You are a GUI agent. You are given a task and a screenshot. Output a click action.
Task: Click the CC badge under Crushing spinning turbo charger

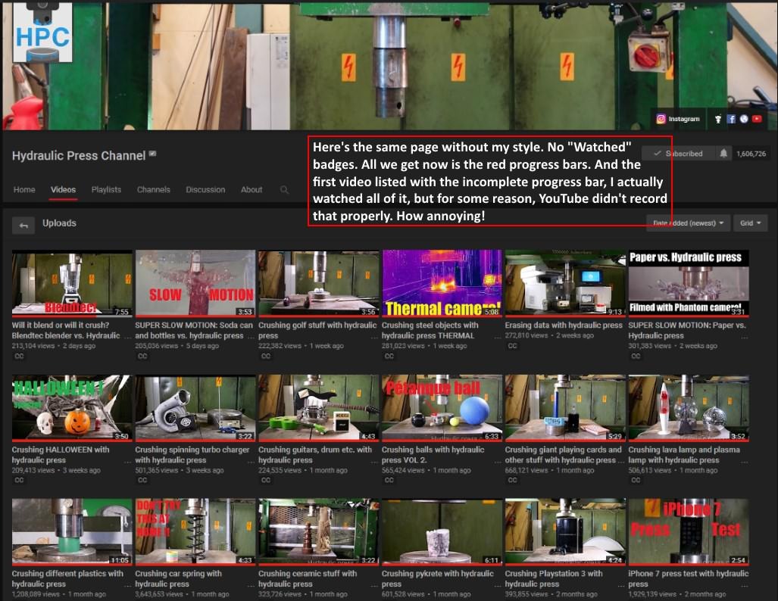tap(142, 480)
